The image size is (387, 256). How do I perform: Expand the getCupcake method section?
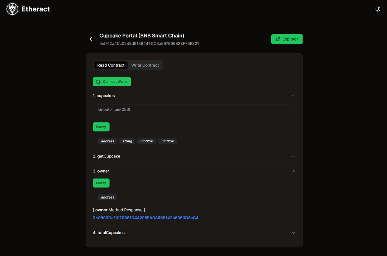[293, 156]
